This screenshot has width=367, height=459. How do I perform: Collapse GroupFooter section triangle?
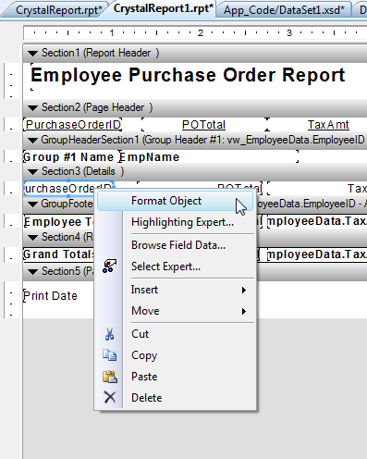[x=32, y=204]
